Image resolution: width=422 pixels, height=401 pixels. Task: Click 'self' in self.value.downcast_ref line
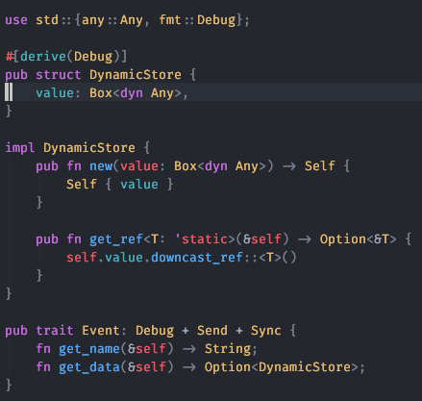[82, 258]
